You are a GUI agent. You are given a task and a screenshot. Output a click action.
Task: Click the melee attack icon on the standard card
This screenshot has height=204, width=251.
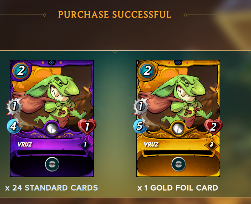click(x=14, y=106)
